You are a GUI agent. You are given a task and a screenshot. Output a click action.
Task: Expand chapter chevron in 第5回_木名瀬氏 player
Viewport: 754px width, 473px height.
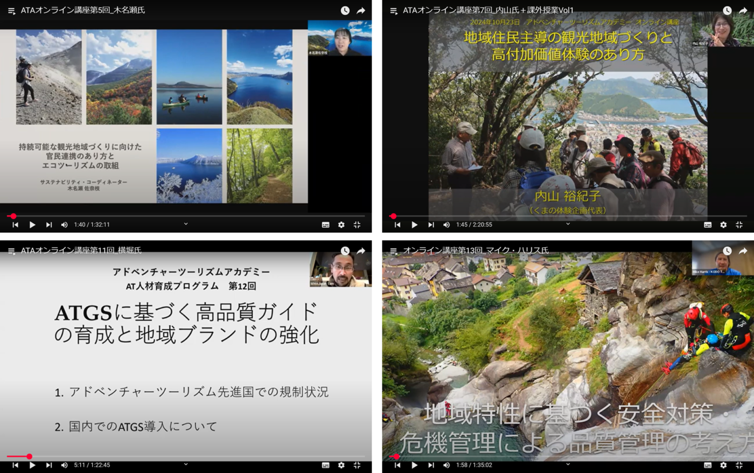click(x=186, y=224)
